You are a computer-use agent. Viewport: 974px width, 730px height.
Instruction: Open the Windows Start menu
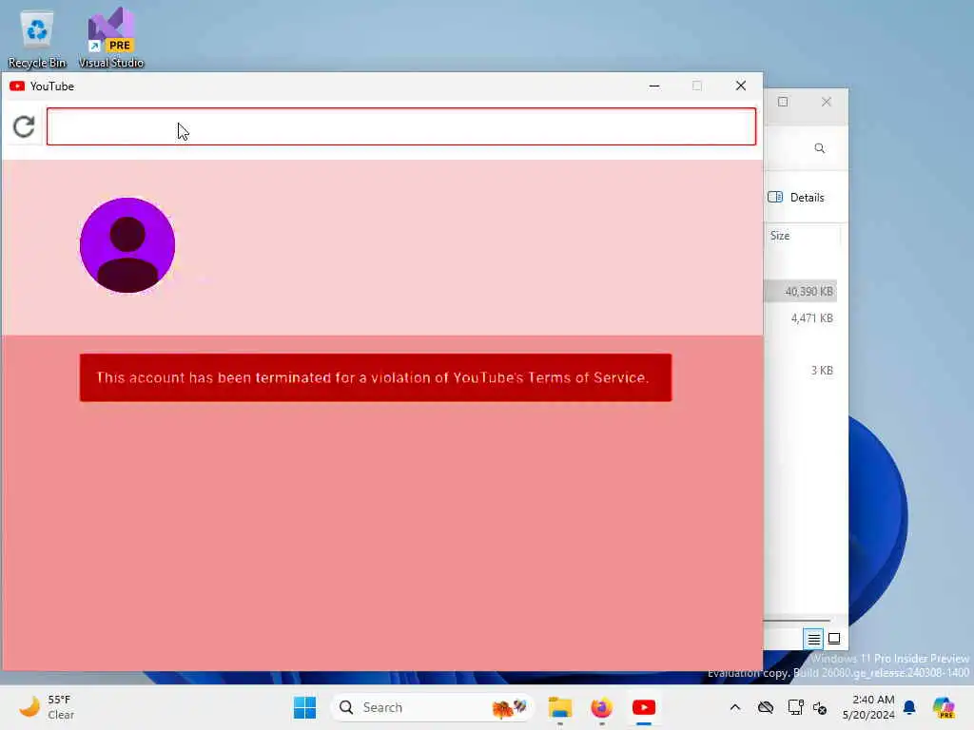(304, 707)
